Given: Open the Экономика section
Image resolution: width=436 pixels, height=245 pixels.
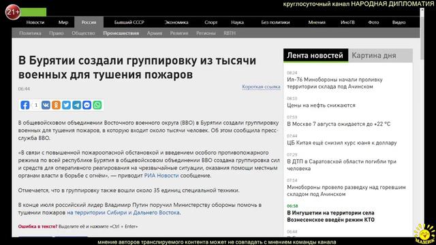Looking at the screenshot, I should tap(176, 22).
